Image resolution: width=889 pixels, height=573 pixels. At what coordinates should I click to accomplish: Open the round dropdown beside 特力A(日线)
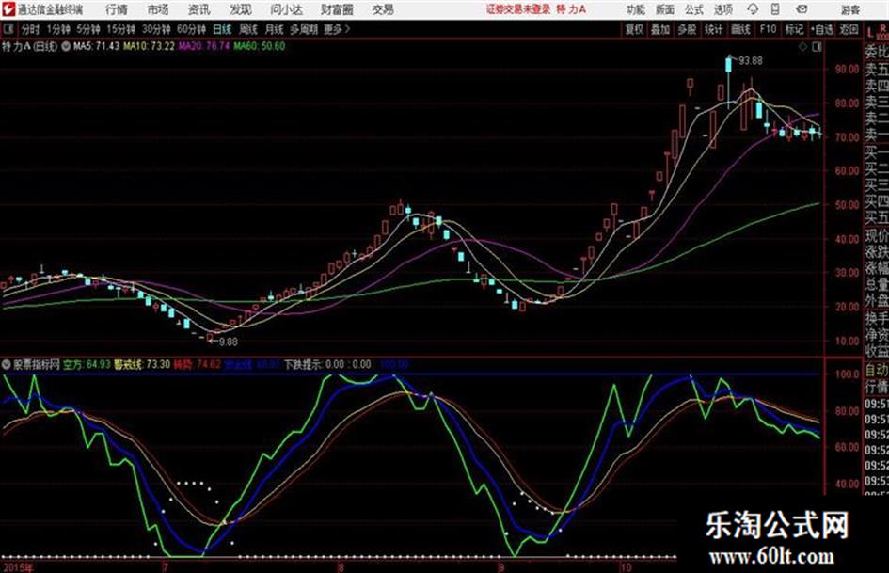[66, 46]
